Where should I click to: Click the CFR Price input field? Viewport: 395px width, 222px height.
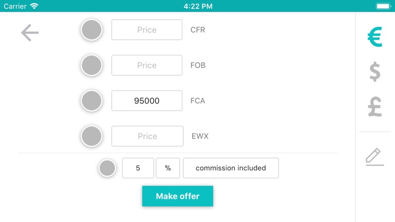(x=147, y=30)
